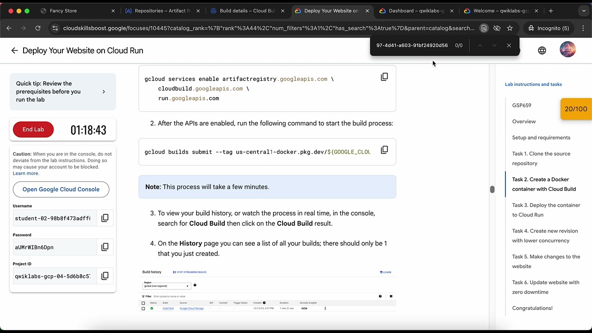Click the lab timer 01:18:43
This screenshot has width=592, height=333.
[88, 130]
